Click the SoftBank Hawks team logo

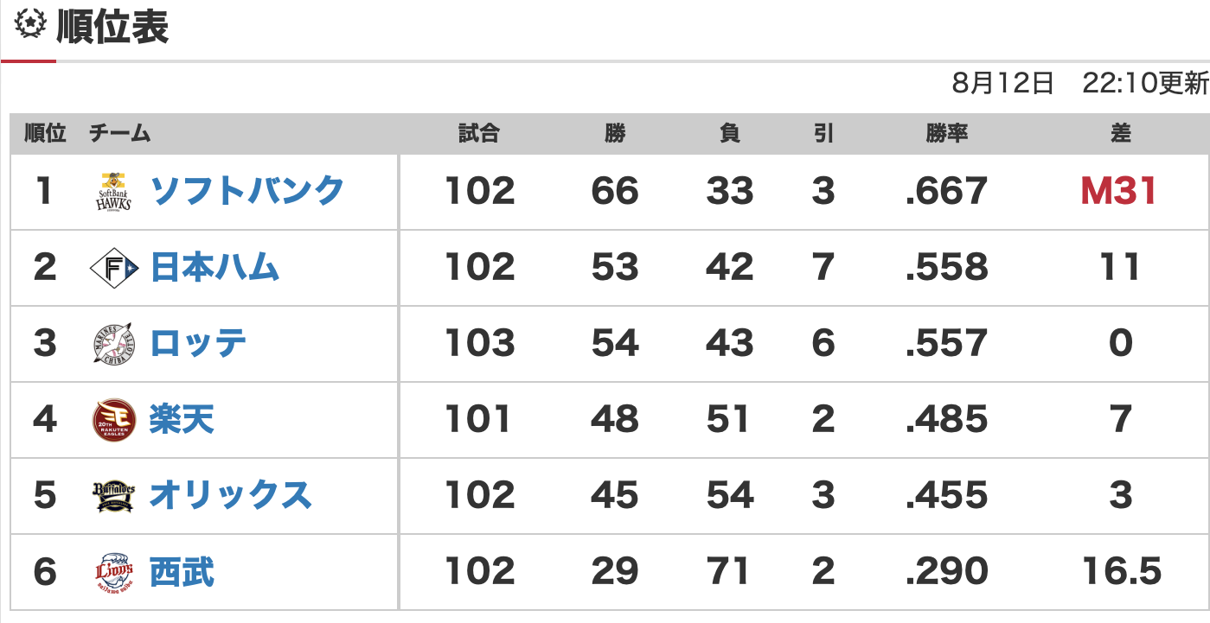click(x=114, y=192)
